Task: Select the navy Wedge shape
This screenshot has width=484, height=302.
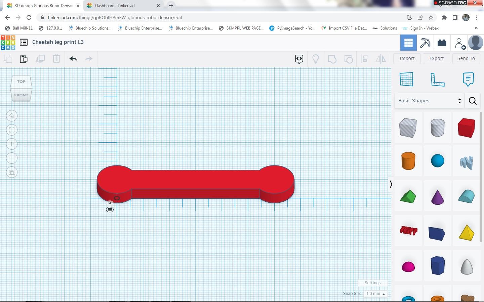Action: (437, 233)
